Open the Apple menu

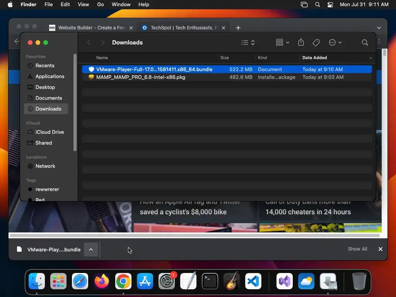click(x=10, y=5)
